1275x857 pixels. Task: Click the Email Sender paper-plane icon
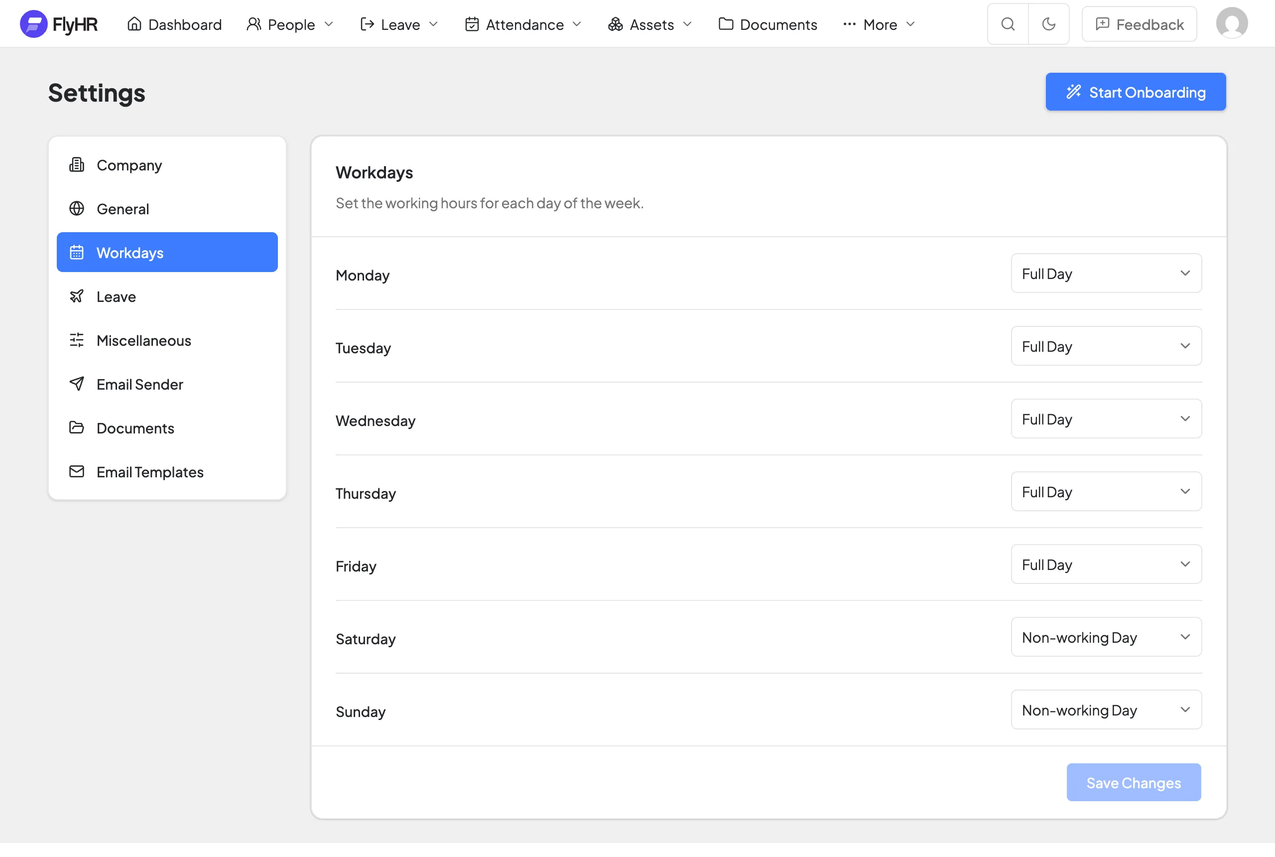[77, 384]
